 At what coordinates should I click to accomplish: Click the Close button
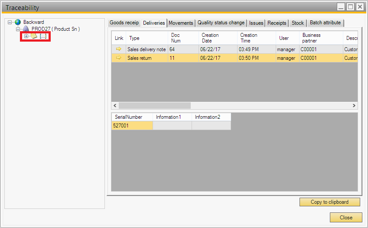click(x=346, y=217)
